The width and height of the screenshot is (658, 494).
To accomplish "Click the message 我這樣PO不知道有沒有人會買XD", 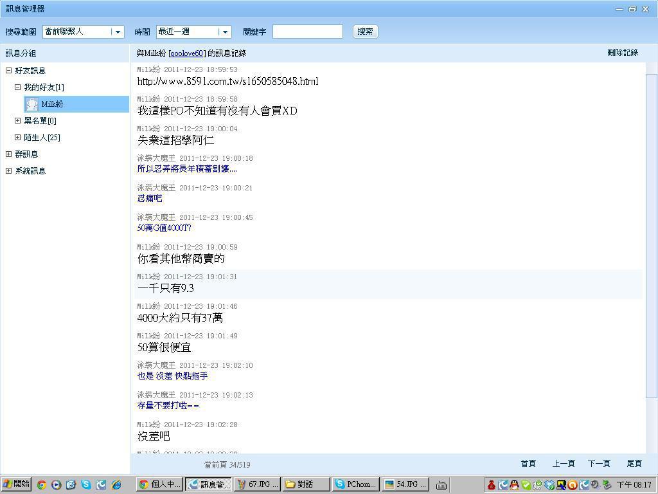I will tap(217, 111).
